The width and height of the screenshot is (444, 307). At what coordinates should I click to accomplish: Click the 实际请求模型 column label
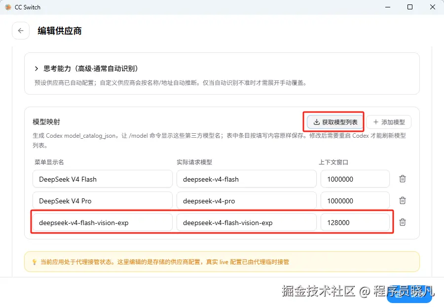tap(194, 162)
